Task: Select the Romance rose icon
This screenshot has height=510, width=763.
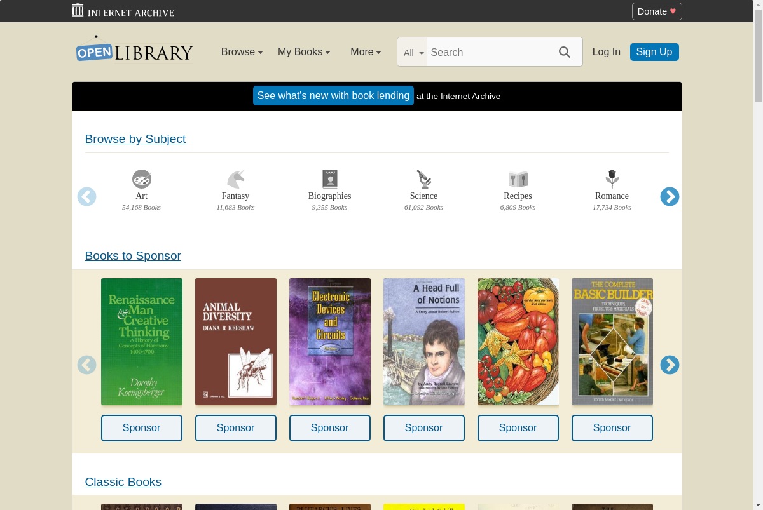Action: [612, 179]
